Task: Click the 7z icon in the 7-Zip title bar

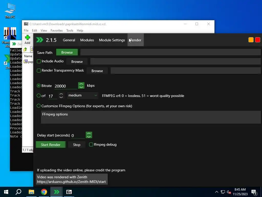Action: [x=26, y=24]
